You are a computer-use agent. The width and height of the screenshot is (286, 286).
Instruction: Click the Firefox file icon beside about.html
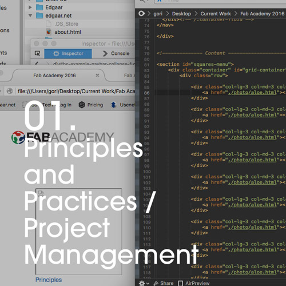click(x=49, y=32)
